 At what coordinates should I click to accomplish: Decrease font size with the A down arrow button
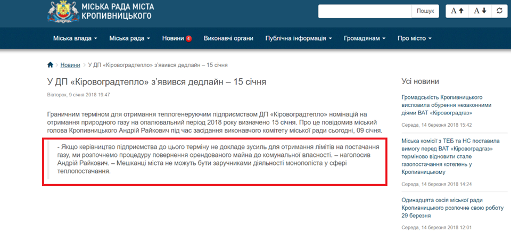point(480,11)
